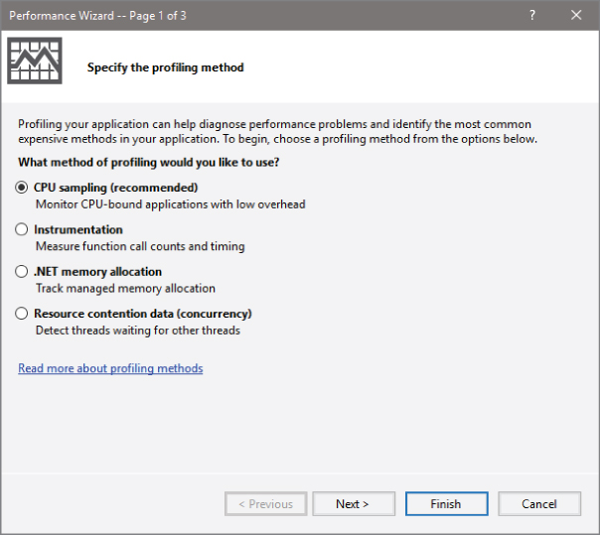600x535 pixels.
Task: Select .NET memory allocation profiling
Action: 22,271
